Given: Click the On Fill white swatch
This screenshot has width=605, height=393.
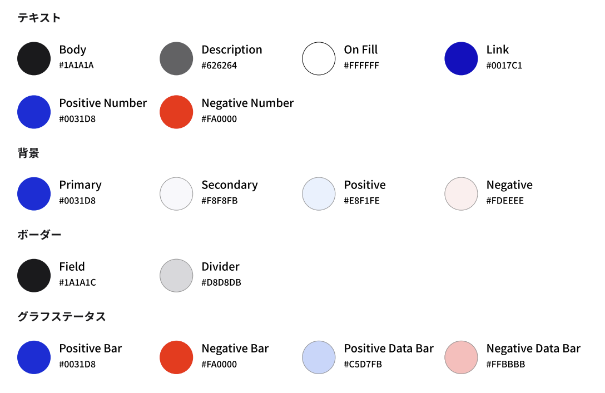Looking at the screenshot, I should [319, 58].
